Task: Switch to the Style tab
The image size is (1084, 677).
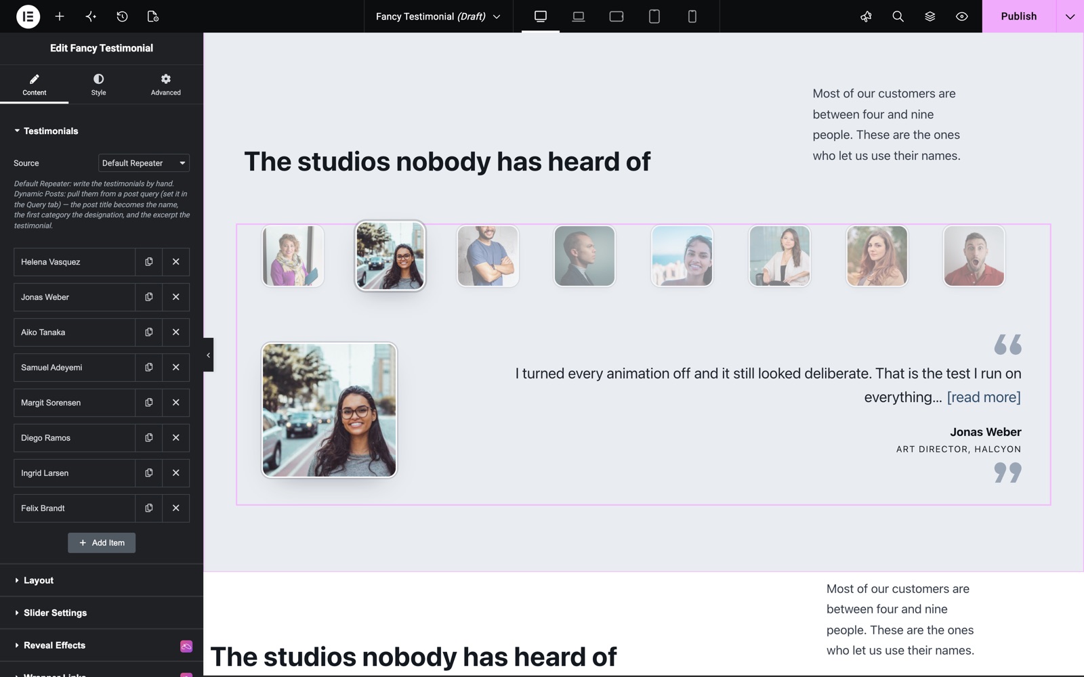Action: (x=99, y=85)
